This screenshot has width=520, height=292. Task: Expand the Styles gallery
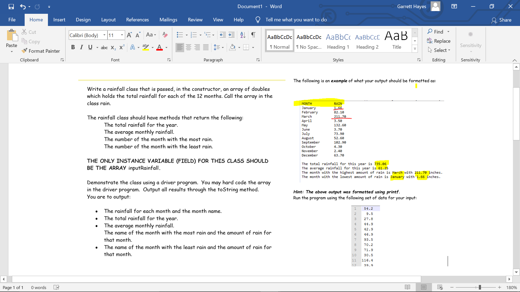(415, 49)
